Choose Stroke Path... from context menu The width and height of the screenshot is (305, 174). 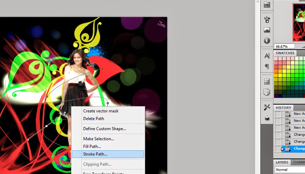coord(108,154)
